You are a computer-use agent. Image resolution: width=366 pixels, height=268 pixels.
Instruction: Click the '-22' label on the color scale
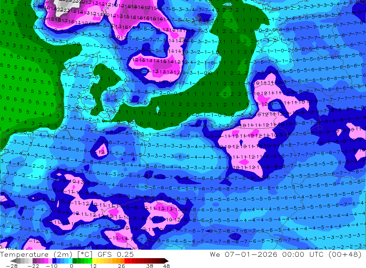pyautogui.click(x=33, y=266)
